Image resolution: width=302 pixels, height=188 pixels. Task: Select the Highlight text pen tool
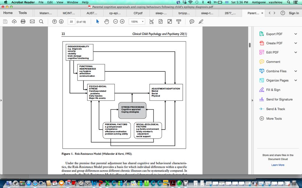click(x=201, y=21)
